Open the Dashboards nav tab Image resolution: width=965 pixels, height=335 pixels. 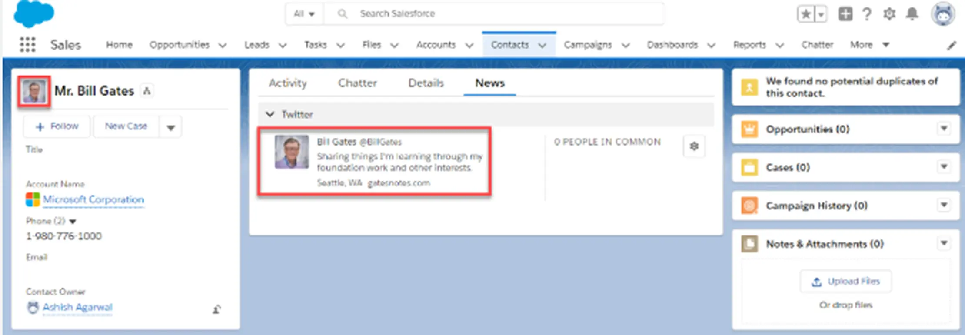672,45
